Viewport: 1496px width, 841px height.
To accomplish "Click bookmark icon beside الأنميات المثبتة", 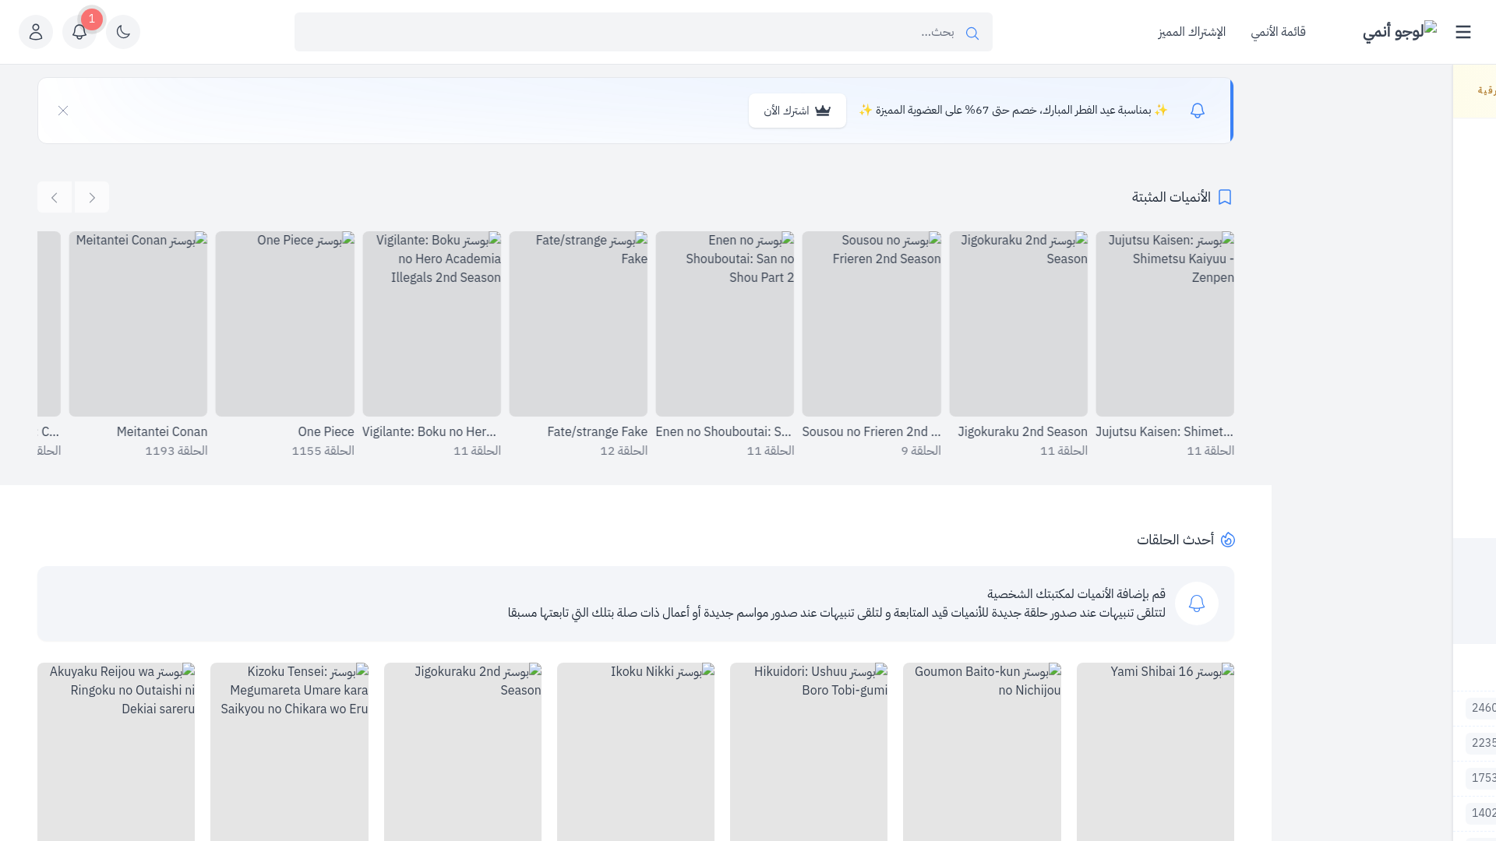I will tap(1225, 197).
